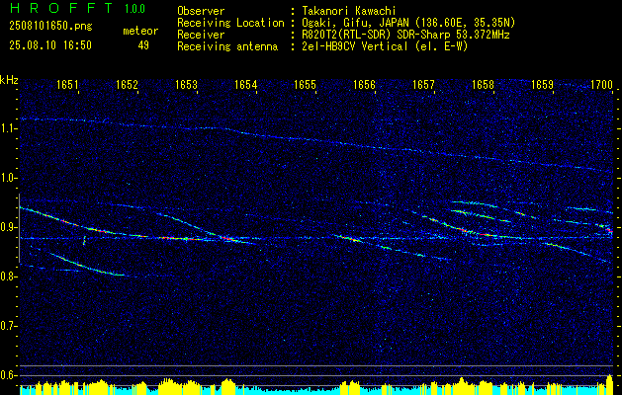The image size is (622, 395).
Task: Click the 1659 time axis marker
Action: pos(542,84)
